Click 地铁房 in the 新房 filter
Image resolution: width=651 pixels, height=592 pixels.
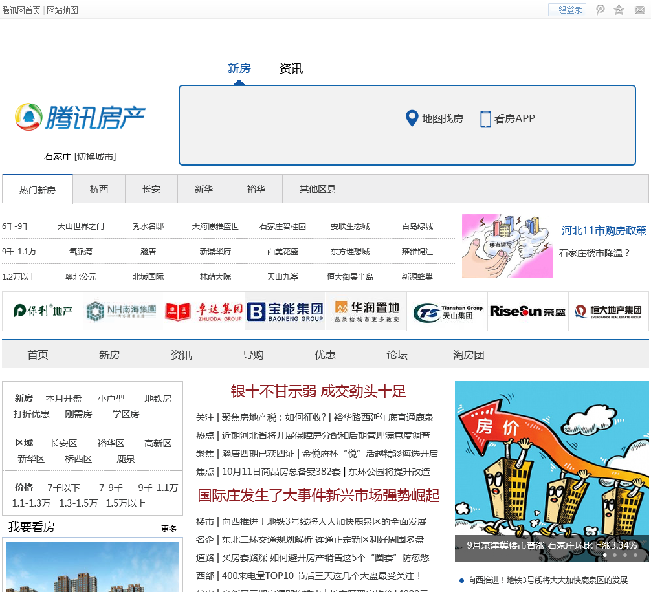point(158,399)
